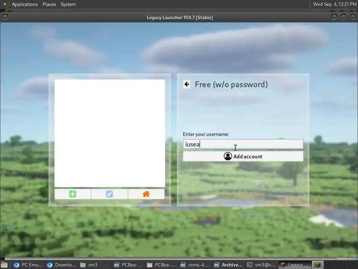Screen dimensions: 358x269
Task: Click the Add account button
Action: click(x=243, y=157)
